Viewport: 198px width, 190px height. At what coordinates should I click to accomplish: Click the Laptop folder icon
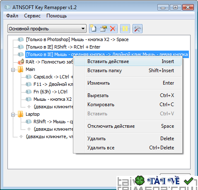click(21, 114)
